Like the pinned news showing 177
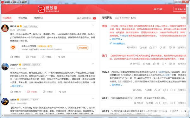The width and height of the screenshot is (190, 118). tap(151, 48)
